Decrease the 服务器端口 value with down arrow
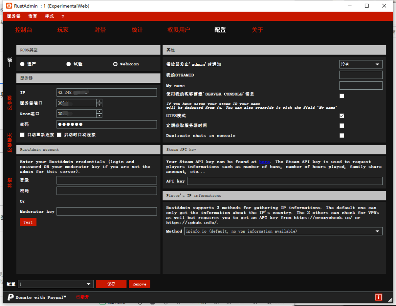 coord(99,105)
